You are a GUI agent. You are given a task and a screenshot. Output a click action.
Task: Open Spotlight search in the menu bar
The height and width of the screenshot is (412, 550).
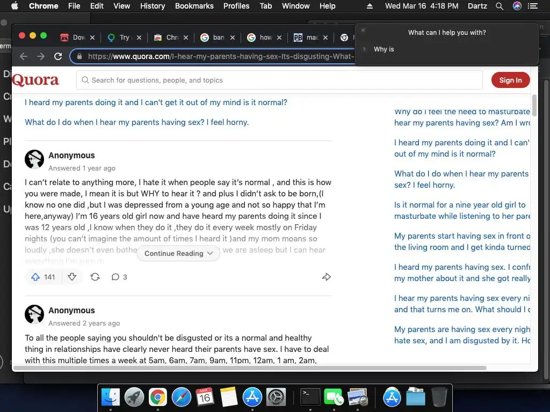click(500, 6)
